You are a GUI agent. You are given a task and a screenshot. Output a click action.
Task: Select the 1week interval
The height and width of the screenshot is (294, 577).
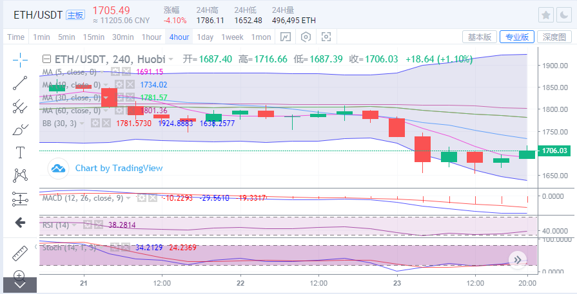coord(232,37)
